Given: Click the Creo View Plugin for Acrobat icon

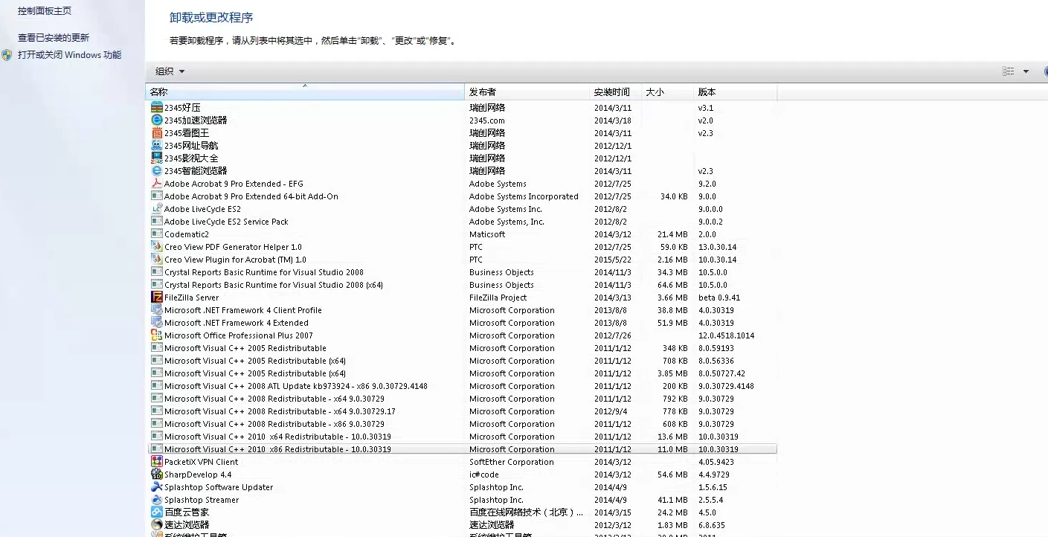Looking at the screenshot, I should coord(157,260).
